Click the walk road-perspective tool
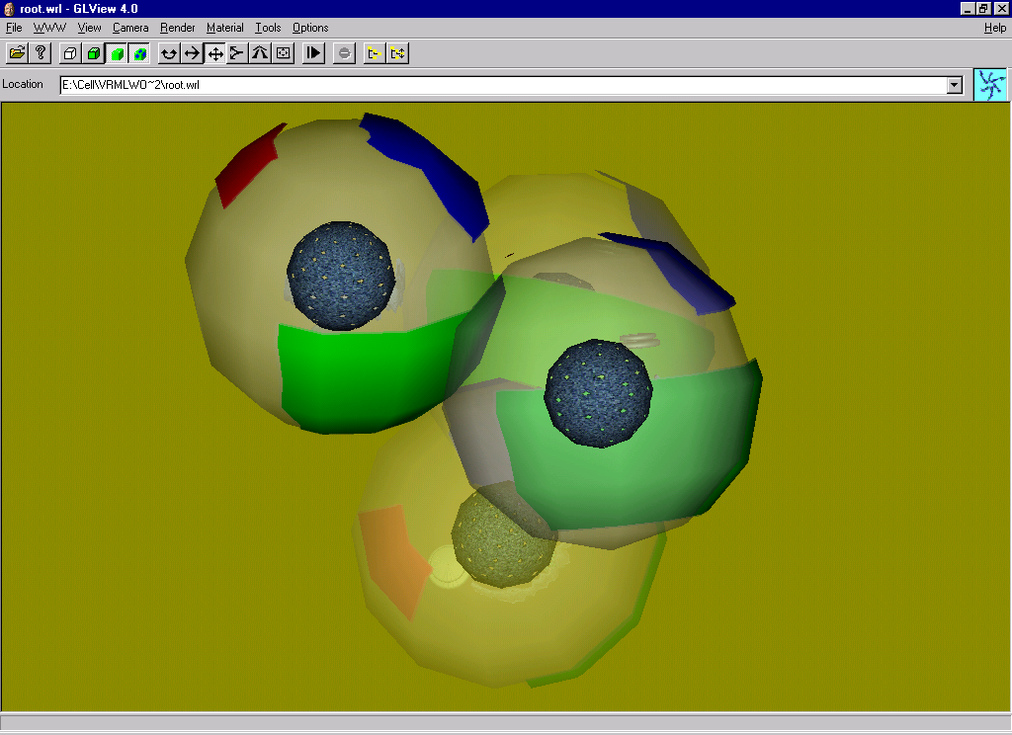This screenshot has width=1012, height=735. (x=260, y=53)
